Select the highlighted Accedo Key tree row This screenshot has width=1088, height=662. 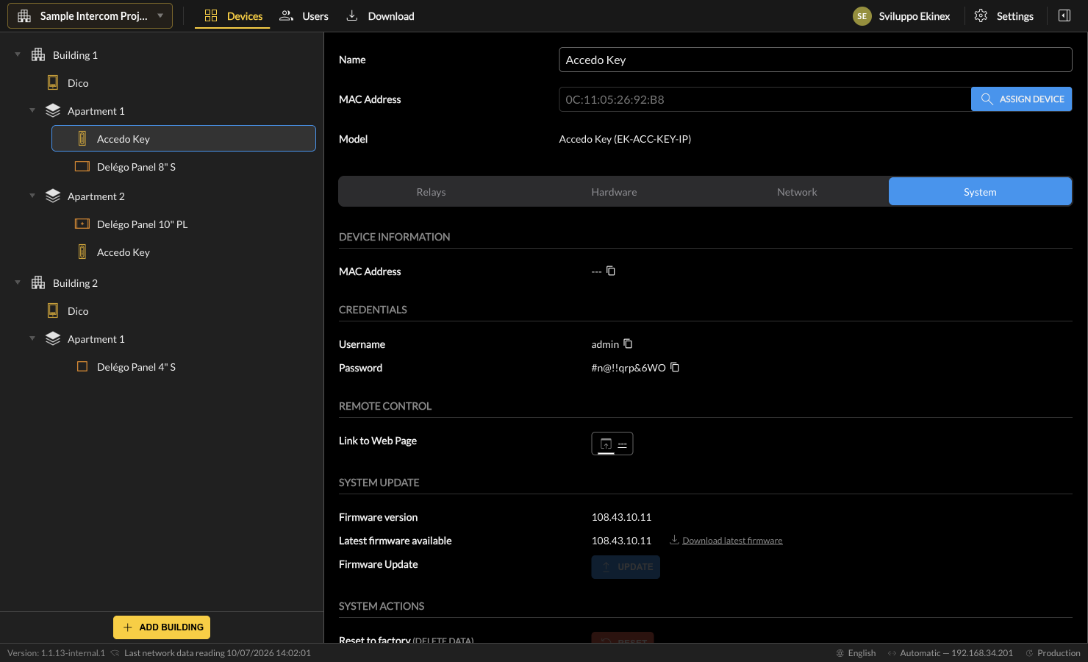(184, 138)
